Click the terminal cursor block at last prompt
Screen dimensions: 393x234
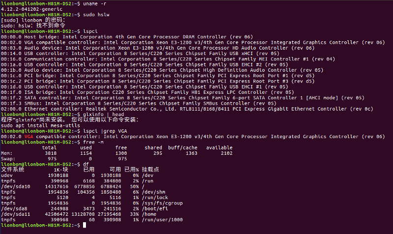pos(84,225)
